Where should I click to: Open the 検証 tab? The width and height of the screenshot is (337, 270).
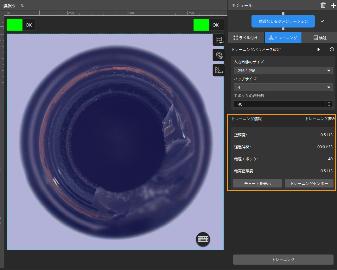tap(320, 38)
